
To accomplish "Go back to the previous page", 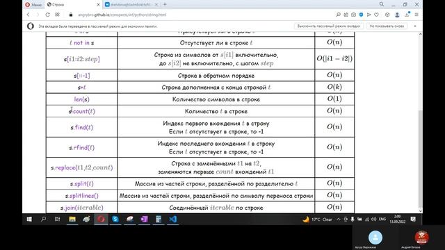I will pyautogui.click(x=28, y=15).
